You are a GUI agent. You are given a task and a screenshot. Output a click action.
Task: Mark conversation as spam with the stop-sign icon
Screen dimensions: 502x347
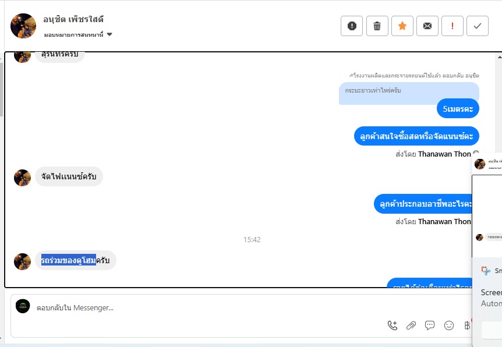tap(352, 26)
